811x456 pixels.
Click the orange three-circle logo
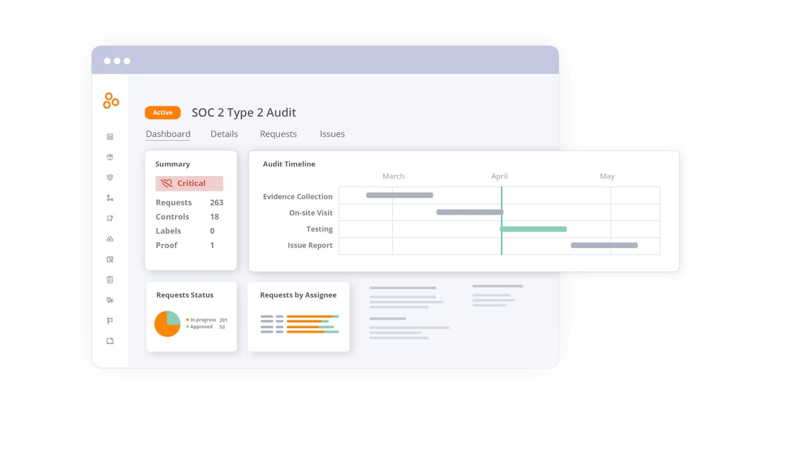[x=111, y=101]
